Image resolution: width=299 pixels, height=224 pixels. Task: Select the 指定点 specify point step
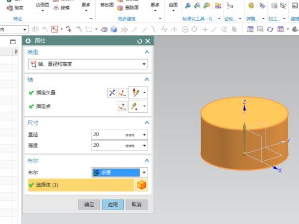point(43,106)
